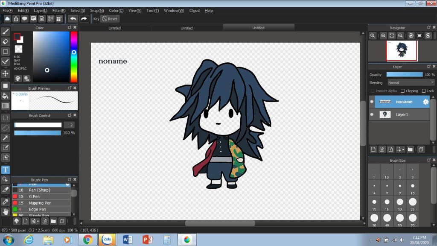Undock the Brush Control panel
This screenshot has height=246, width=437.
70,115
